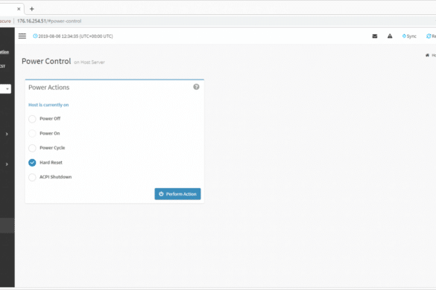Click 'Host is currently on' status text
The height and width of the screenshot is (290, 436).
[x=48, y=105]
